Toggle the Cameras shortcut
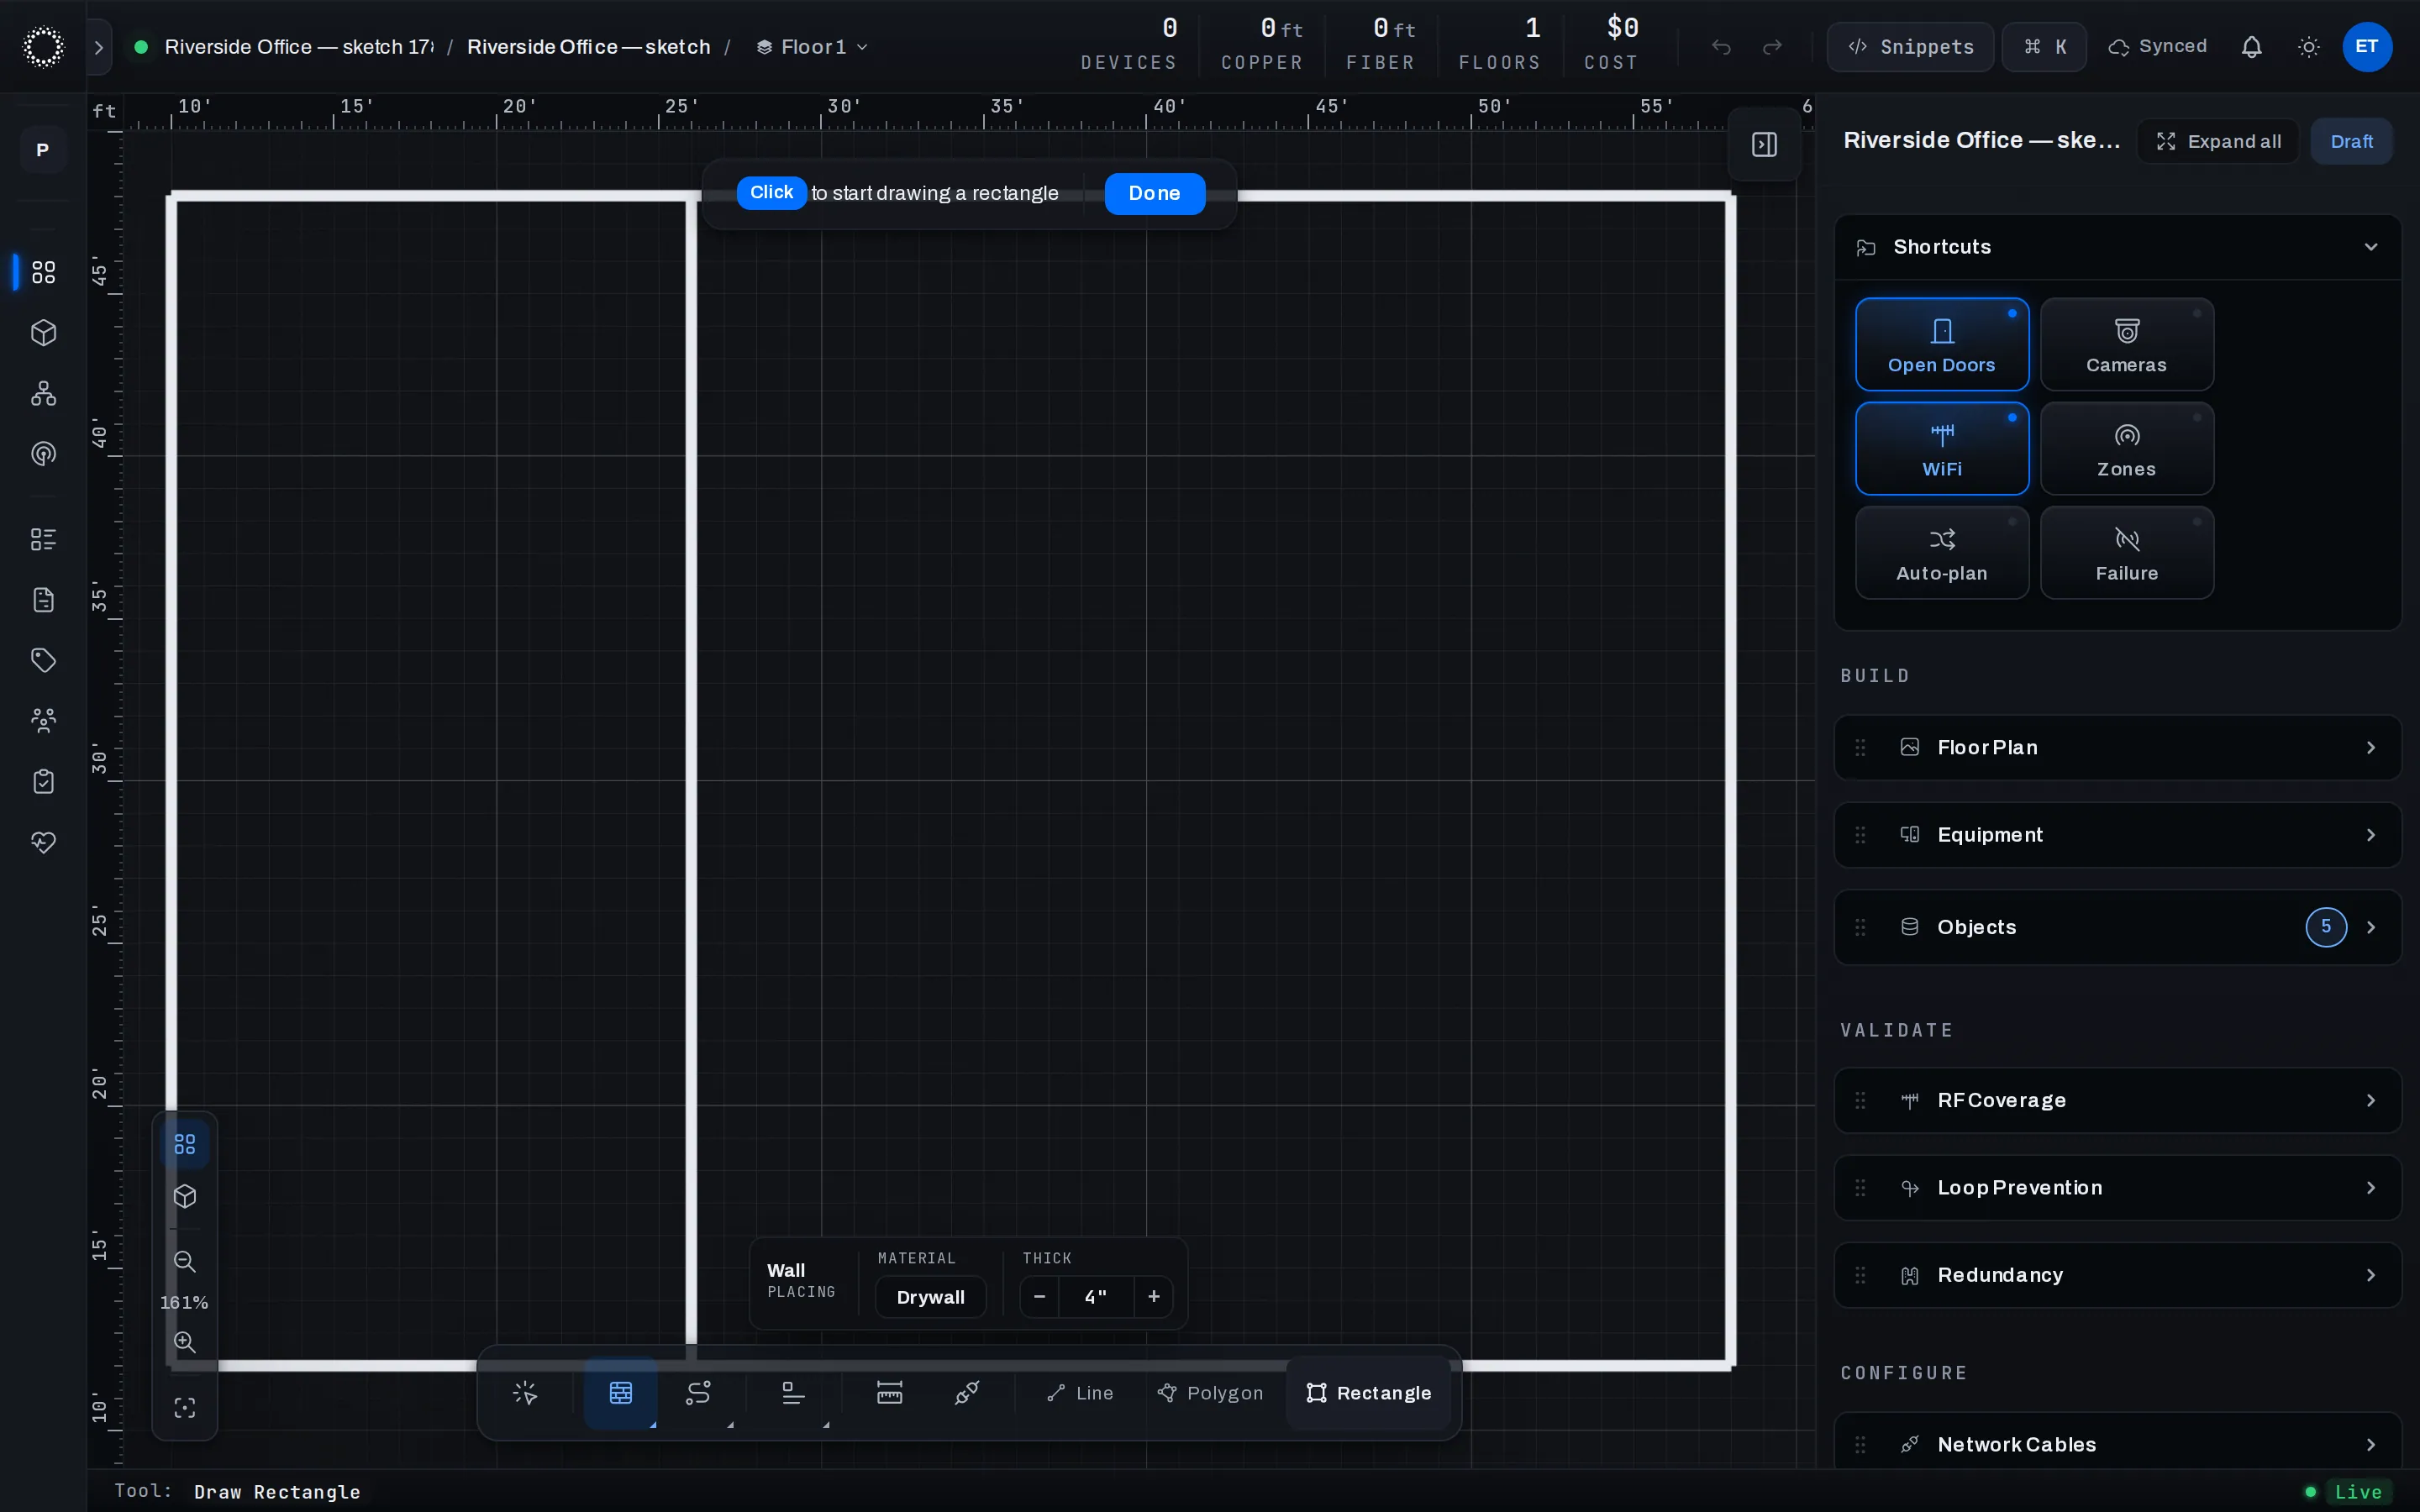 [2127, 345]
